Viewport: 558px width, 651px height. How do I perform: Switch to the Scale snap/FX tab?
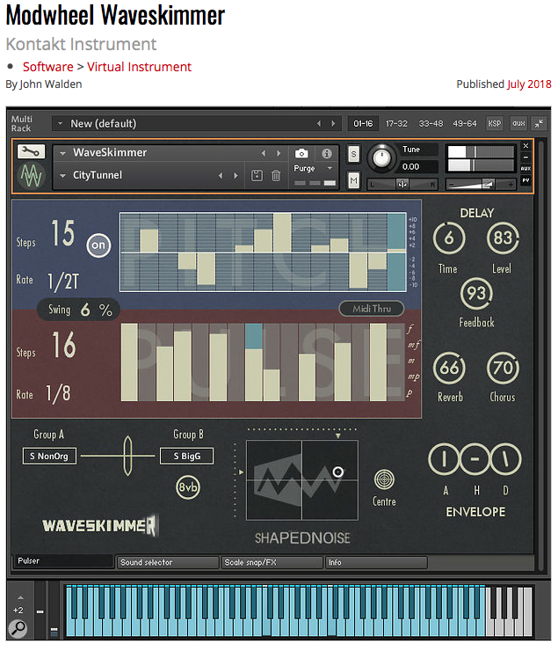(x=272, y=562)
